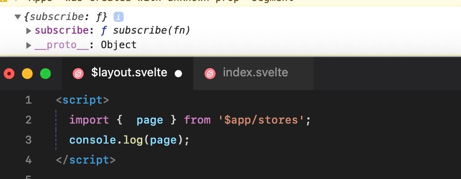Screen dimensions: 461x179
Task: Click 'console' on line 3
Action: pos(93,140)
